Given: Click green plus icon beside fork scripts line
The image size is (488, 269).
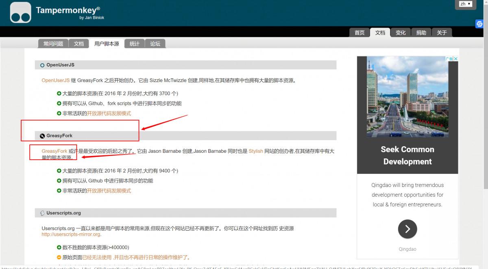Looking at the screenshot, I should 59,103.
